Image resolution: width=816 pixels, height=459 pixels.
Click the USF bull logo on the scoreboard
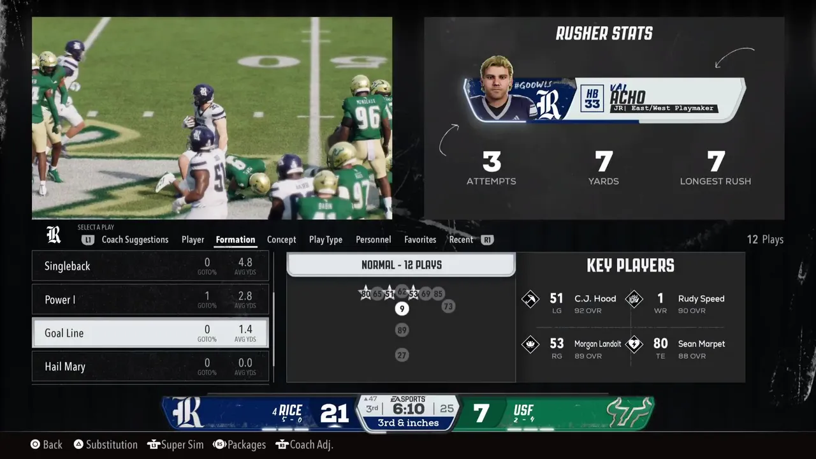point(629,412)
